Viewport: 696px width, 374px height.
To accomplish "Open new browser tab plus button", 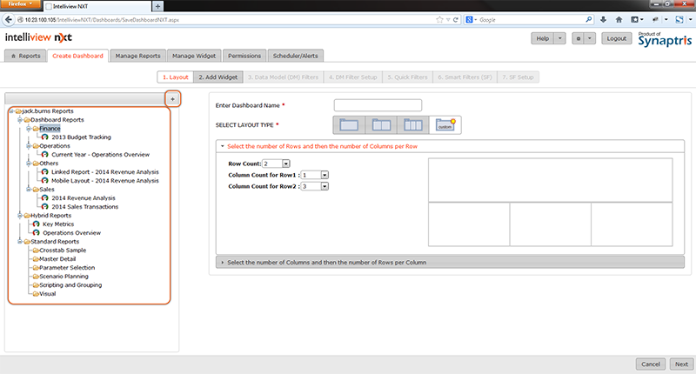I will pyautogui.click(x=157, y=6).
